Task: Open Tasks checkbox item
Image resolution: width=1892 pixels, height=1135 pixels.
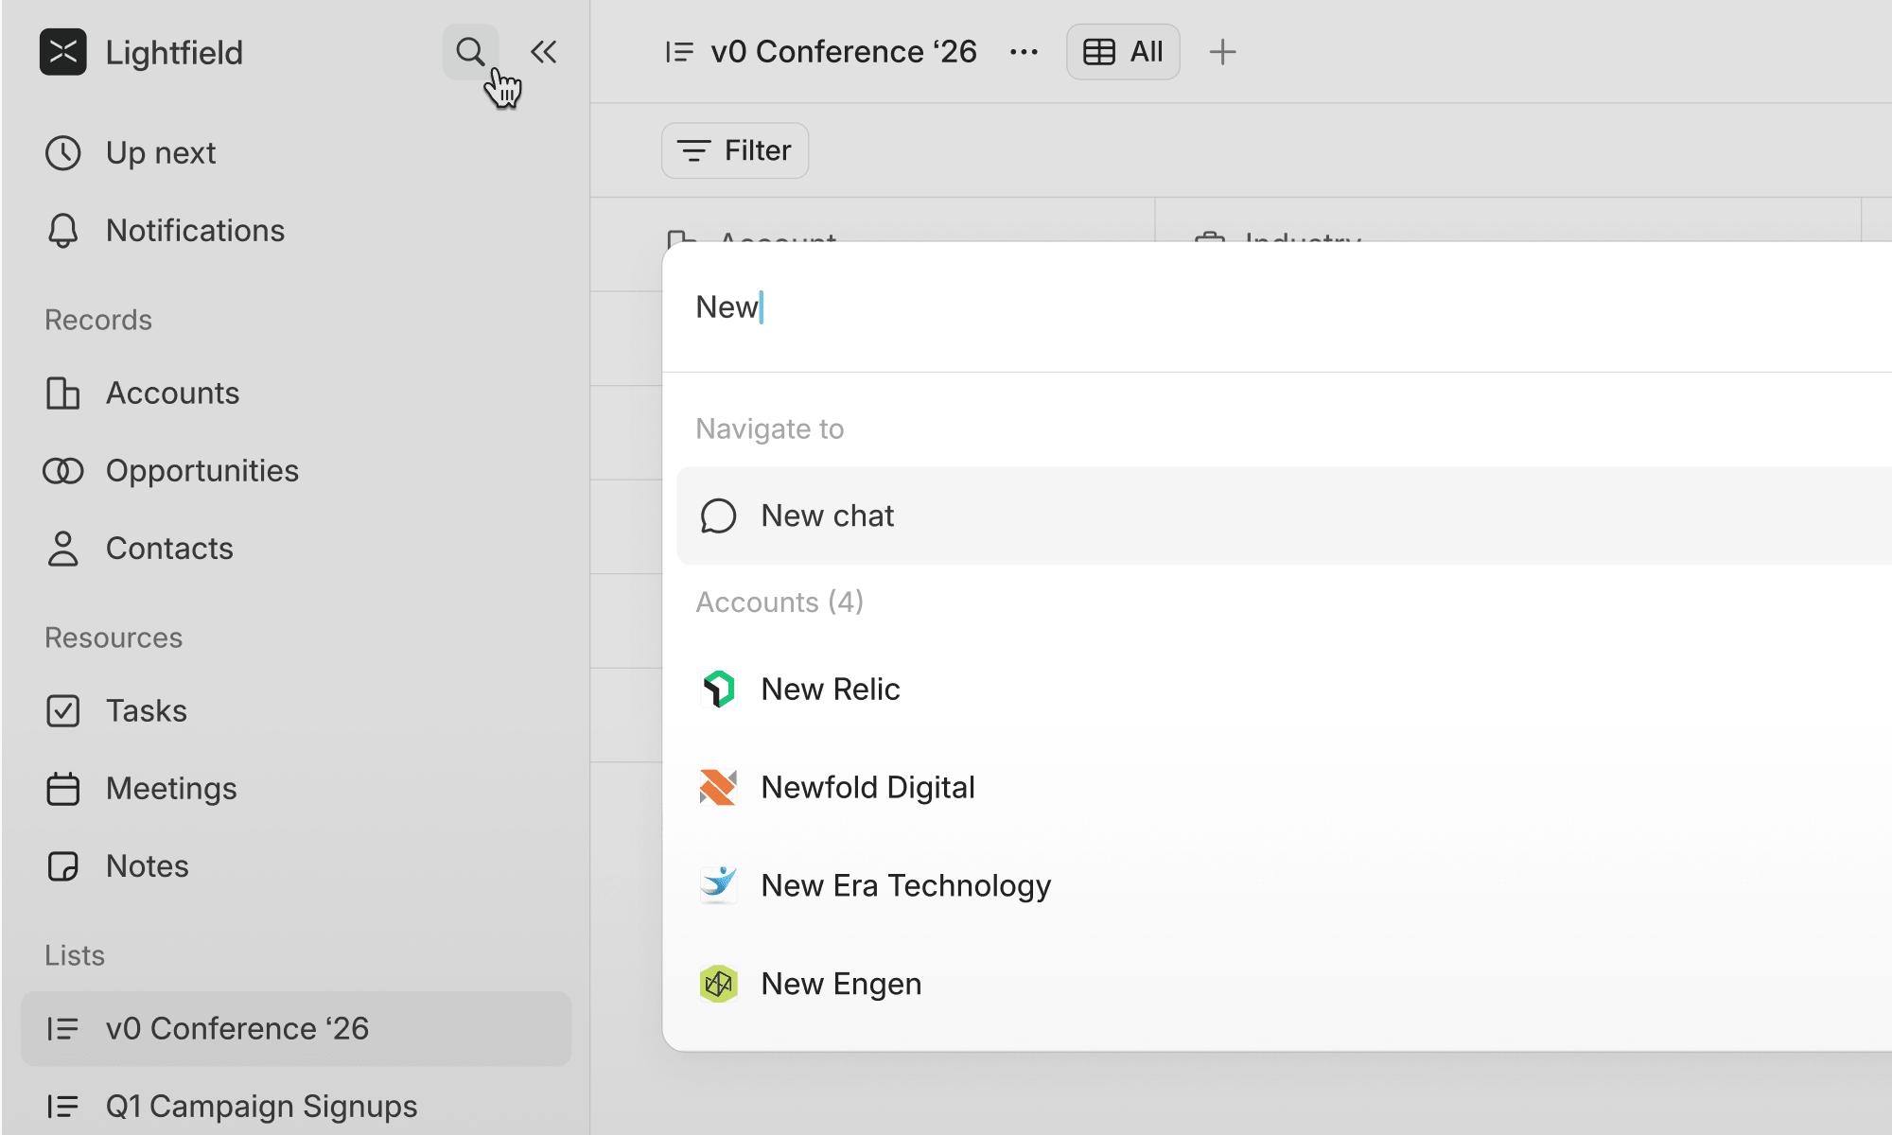Action: point(146,711)
